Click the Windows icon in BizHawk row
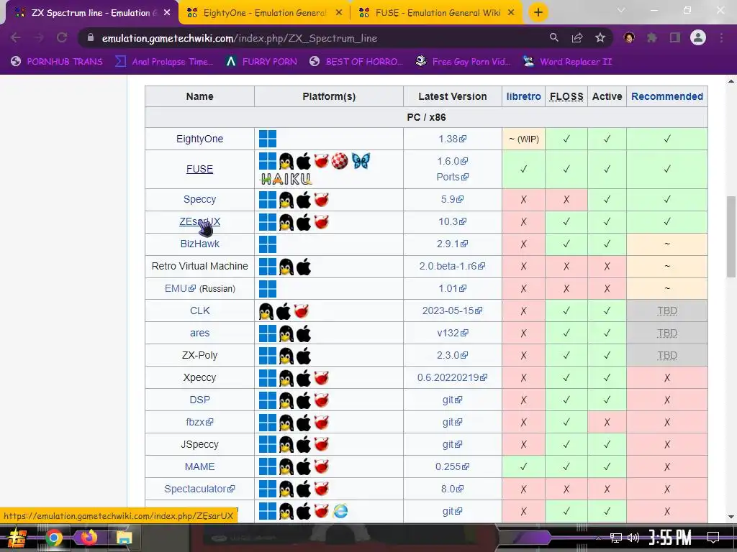This screenshot has width=737, height=552. [x=268, y=244]
